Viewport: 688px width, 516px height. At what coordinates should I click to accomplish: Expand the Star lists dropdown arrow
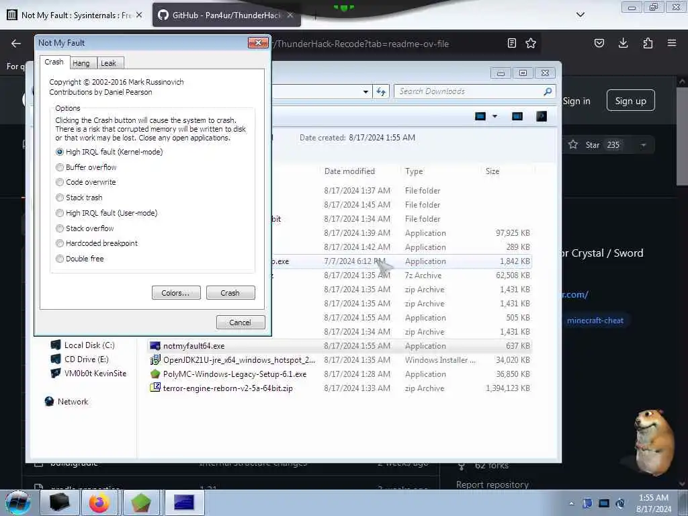643,145
